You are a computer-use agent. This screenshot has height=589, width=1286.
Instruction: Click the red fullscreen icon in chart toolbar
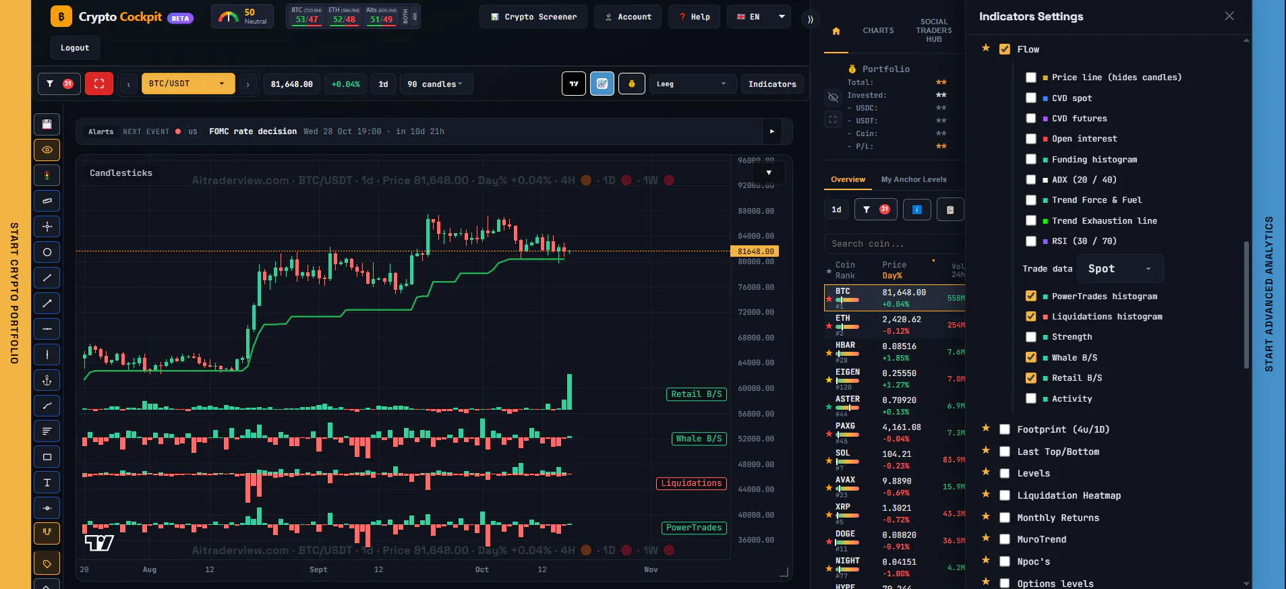pyautogui.click(x=99, y=84)
